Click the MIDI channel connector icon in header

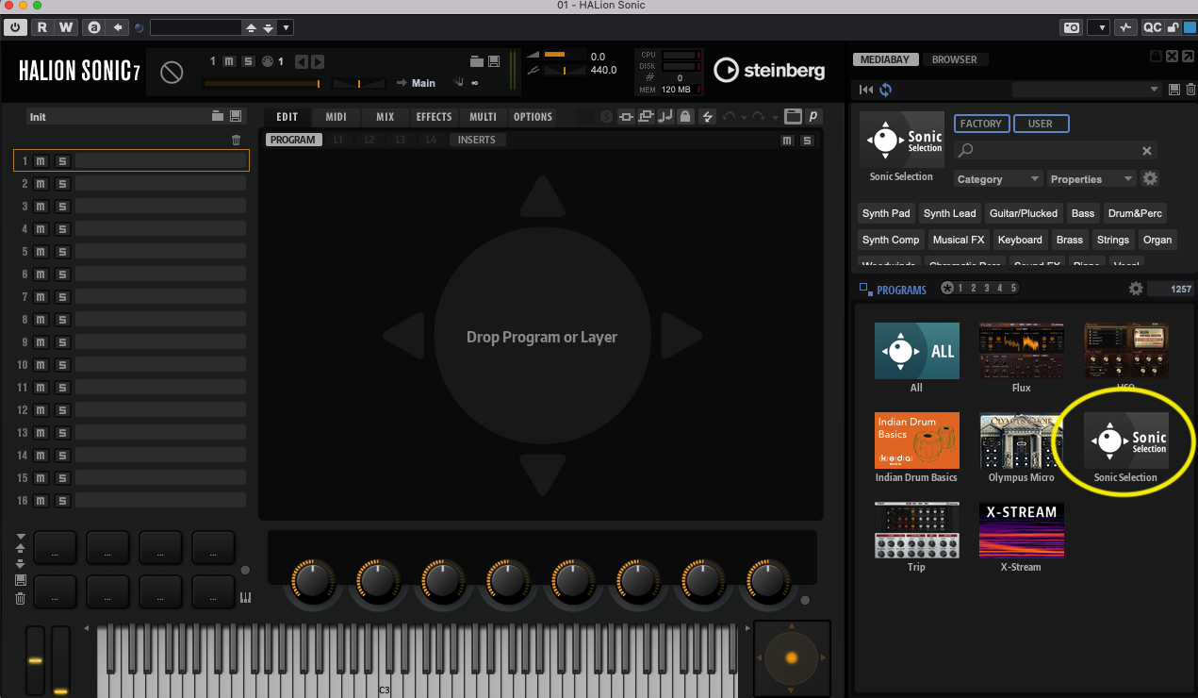tap(267, 61)
